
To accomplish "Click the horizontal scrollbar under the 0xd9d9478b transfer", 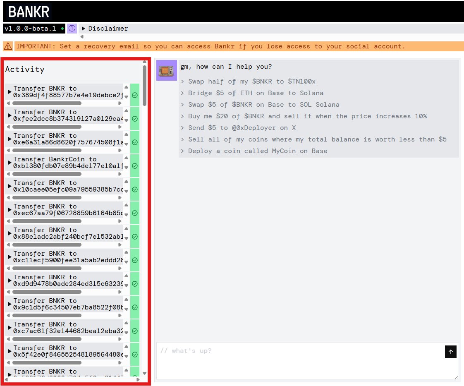I will (47, 292).
